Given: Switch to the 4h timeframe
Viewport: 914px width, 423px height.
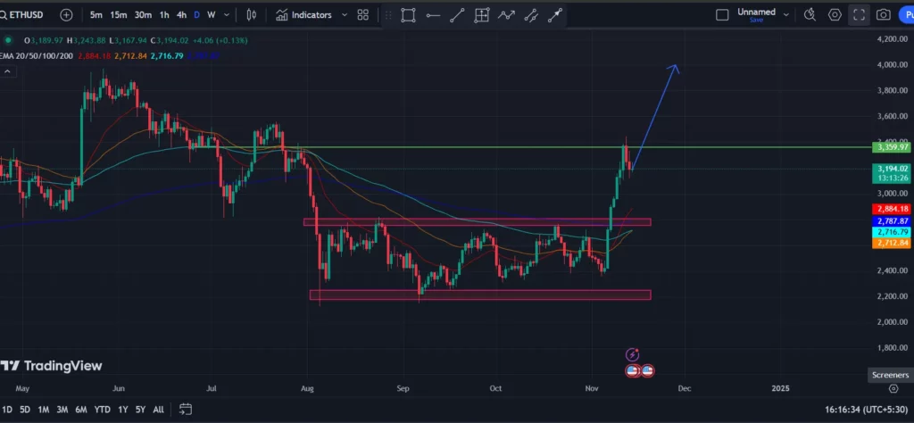Looking at the screenshot, I should pyautogui.click(x=181, y=15).
